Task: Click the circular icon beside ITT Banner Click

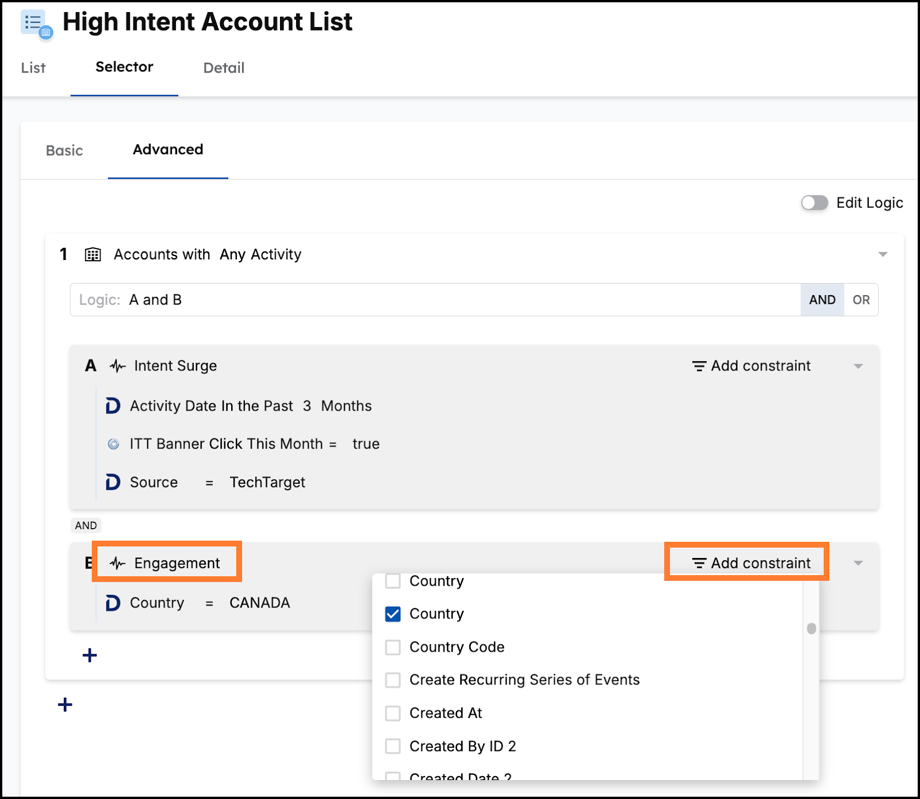Action: [114, 444]
